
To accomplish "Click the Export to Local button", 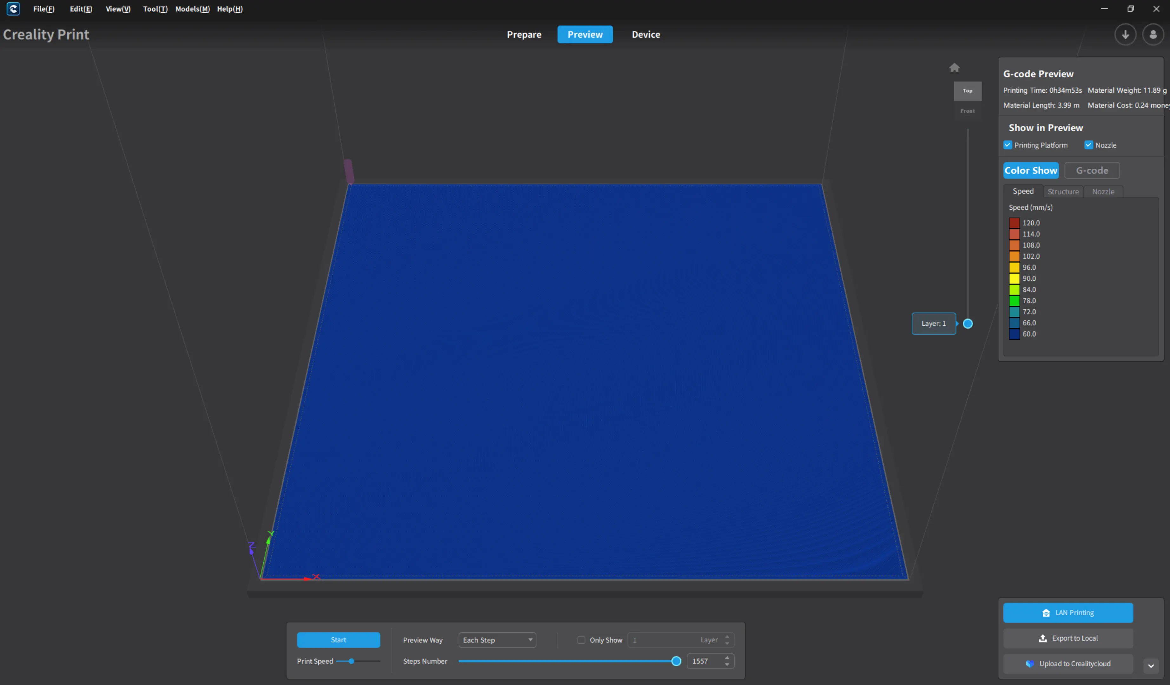I will click(1068, 638).
